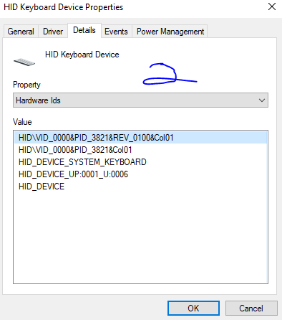Expand the Property dropdown showing Hardware Ids
The height and width of the screenshot is (320, 282).
click(140, 100)
